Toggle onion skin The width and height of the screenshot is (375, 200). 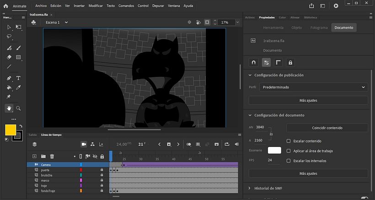point(189,144)
